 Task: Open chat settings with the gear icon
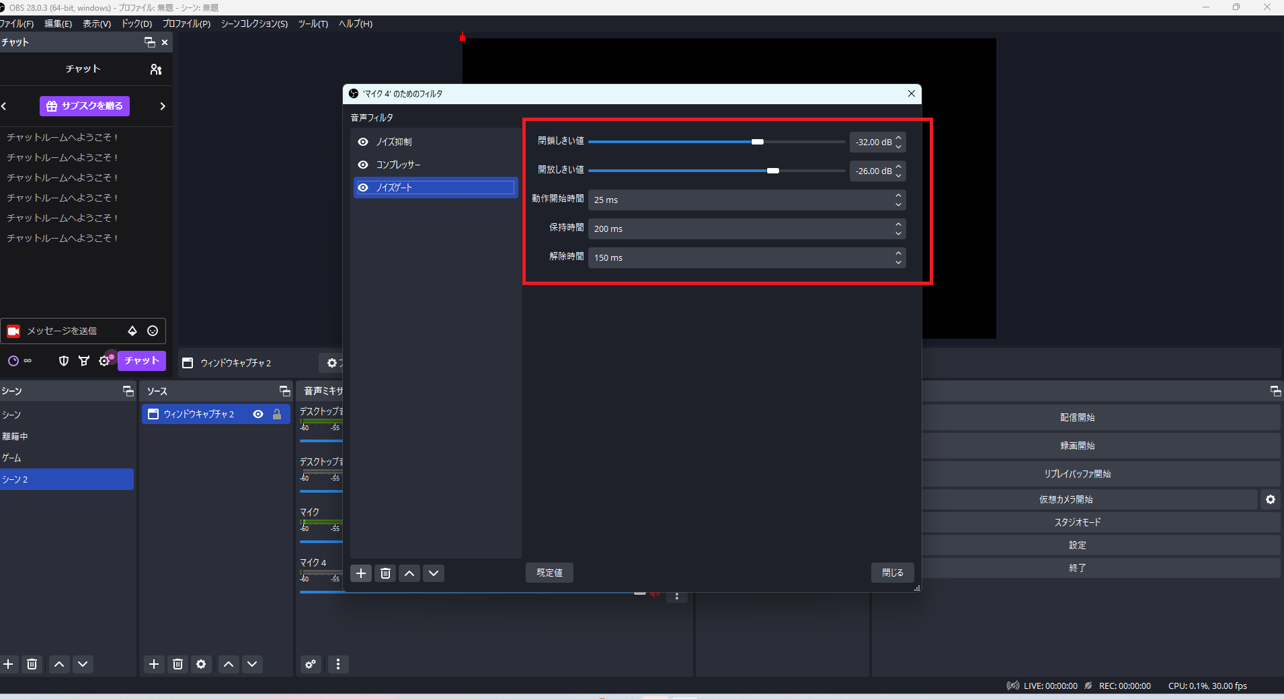105,361
